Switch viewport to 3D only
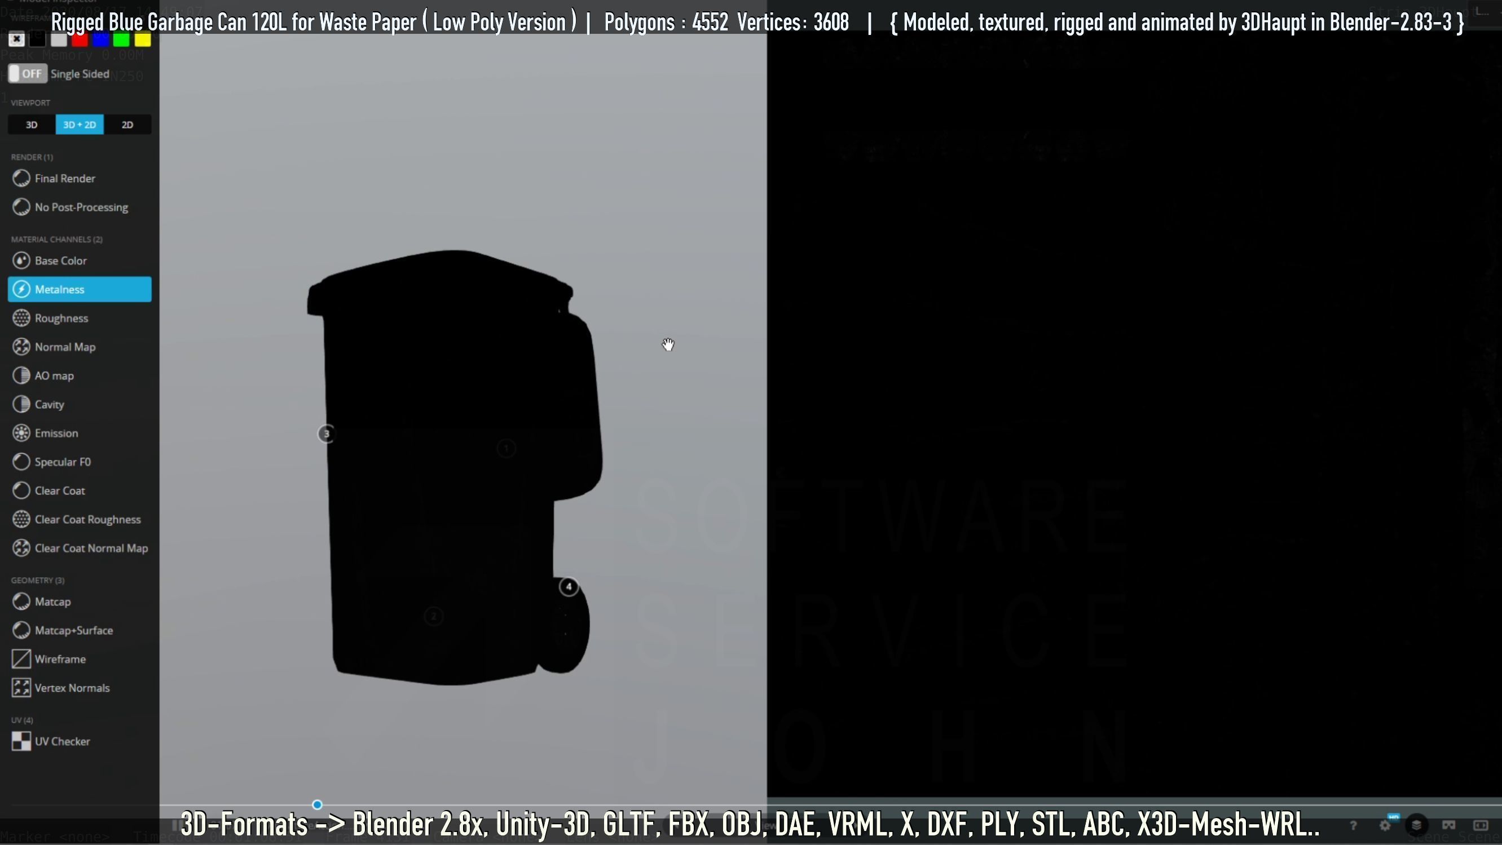The width and height of the screenshot is (1502, 845). (x=32, y=125)
